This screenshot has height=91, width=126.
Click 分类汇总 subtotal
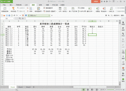(x=111, y=10)
